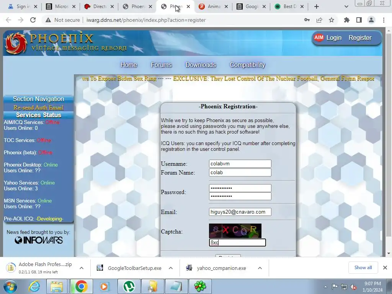This screenshot has height=294, width=392.
Task: Click the taskbar clock showing 9:07 PM
Action: [372, 287]
